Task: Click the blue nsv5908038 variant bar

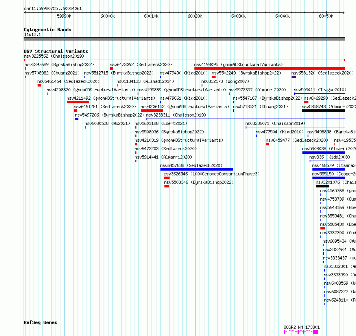Action: [x=324, y=153]
